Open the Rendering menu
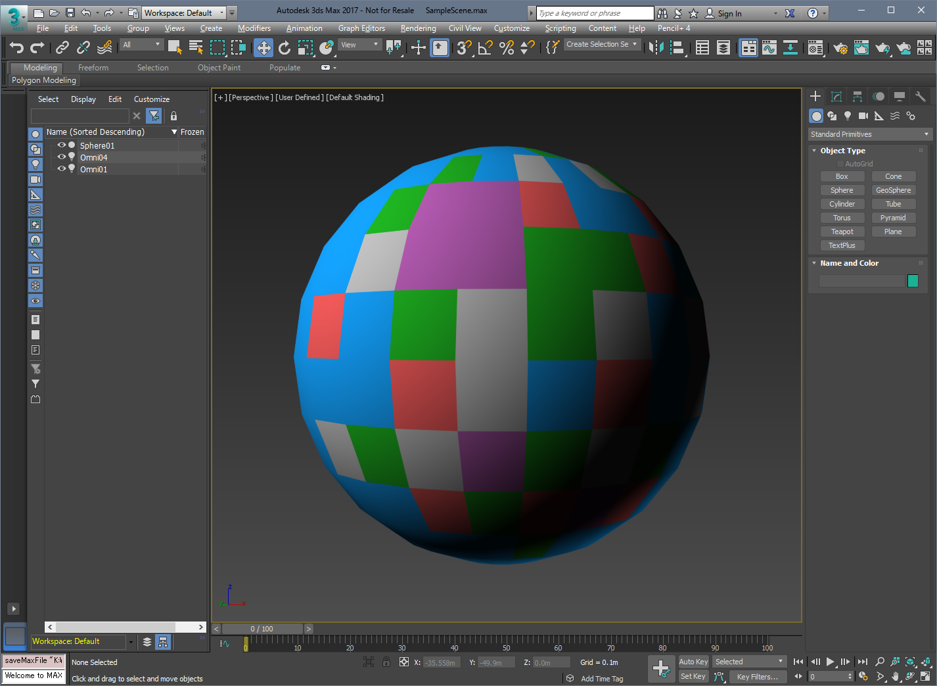This screenshot has height=686, width=937. click(418, 28)
